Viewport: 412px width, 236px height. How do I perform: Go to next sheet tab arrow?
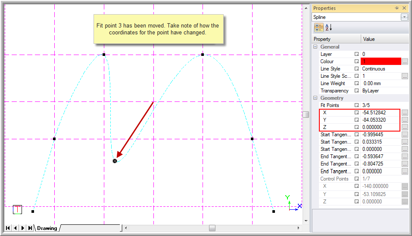(x=23, y=228)
